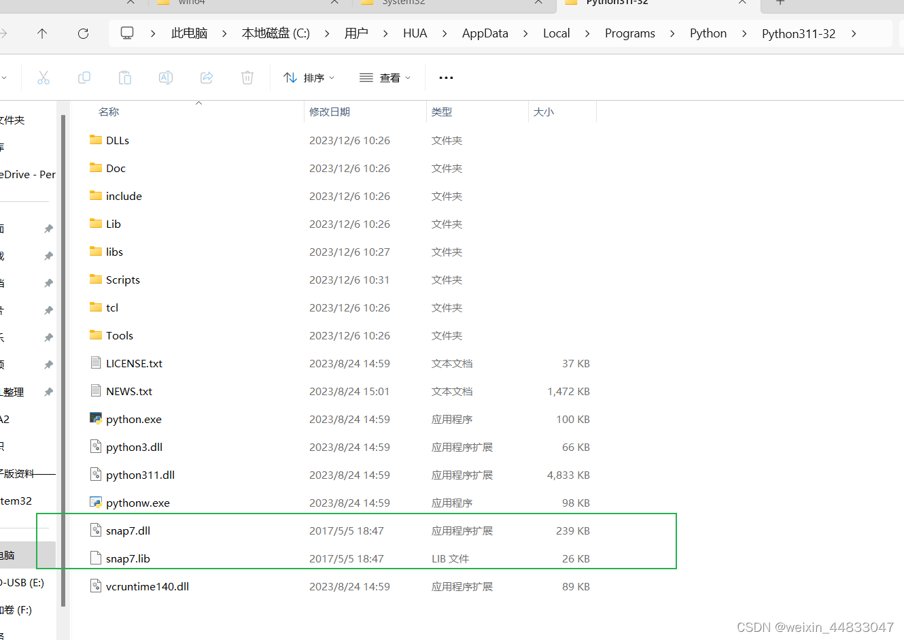Click the Share icon in the toolbar

coord(207,78)
